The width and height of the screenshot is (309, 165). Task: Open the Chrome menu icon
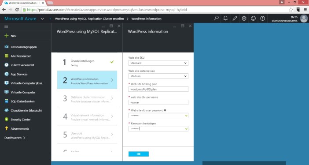(x=305, y=10)
